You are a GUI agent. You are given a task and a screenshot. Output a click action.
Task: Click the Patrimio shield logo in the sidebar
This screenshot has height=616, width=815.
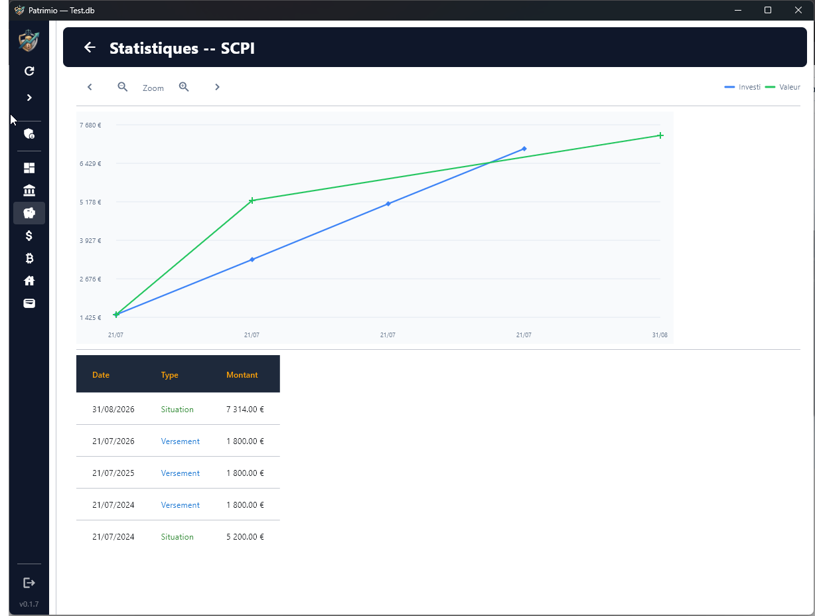coord(29,41)
